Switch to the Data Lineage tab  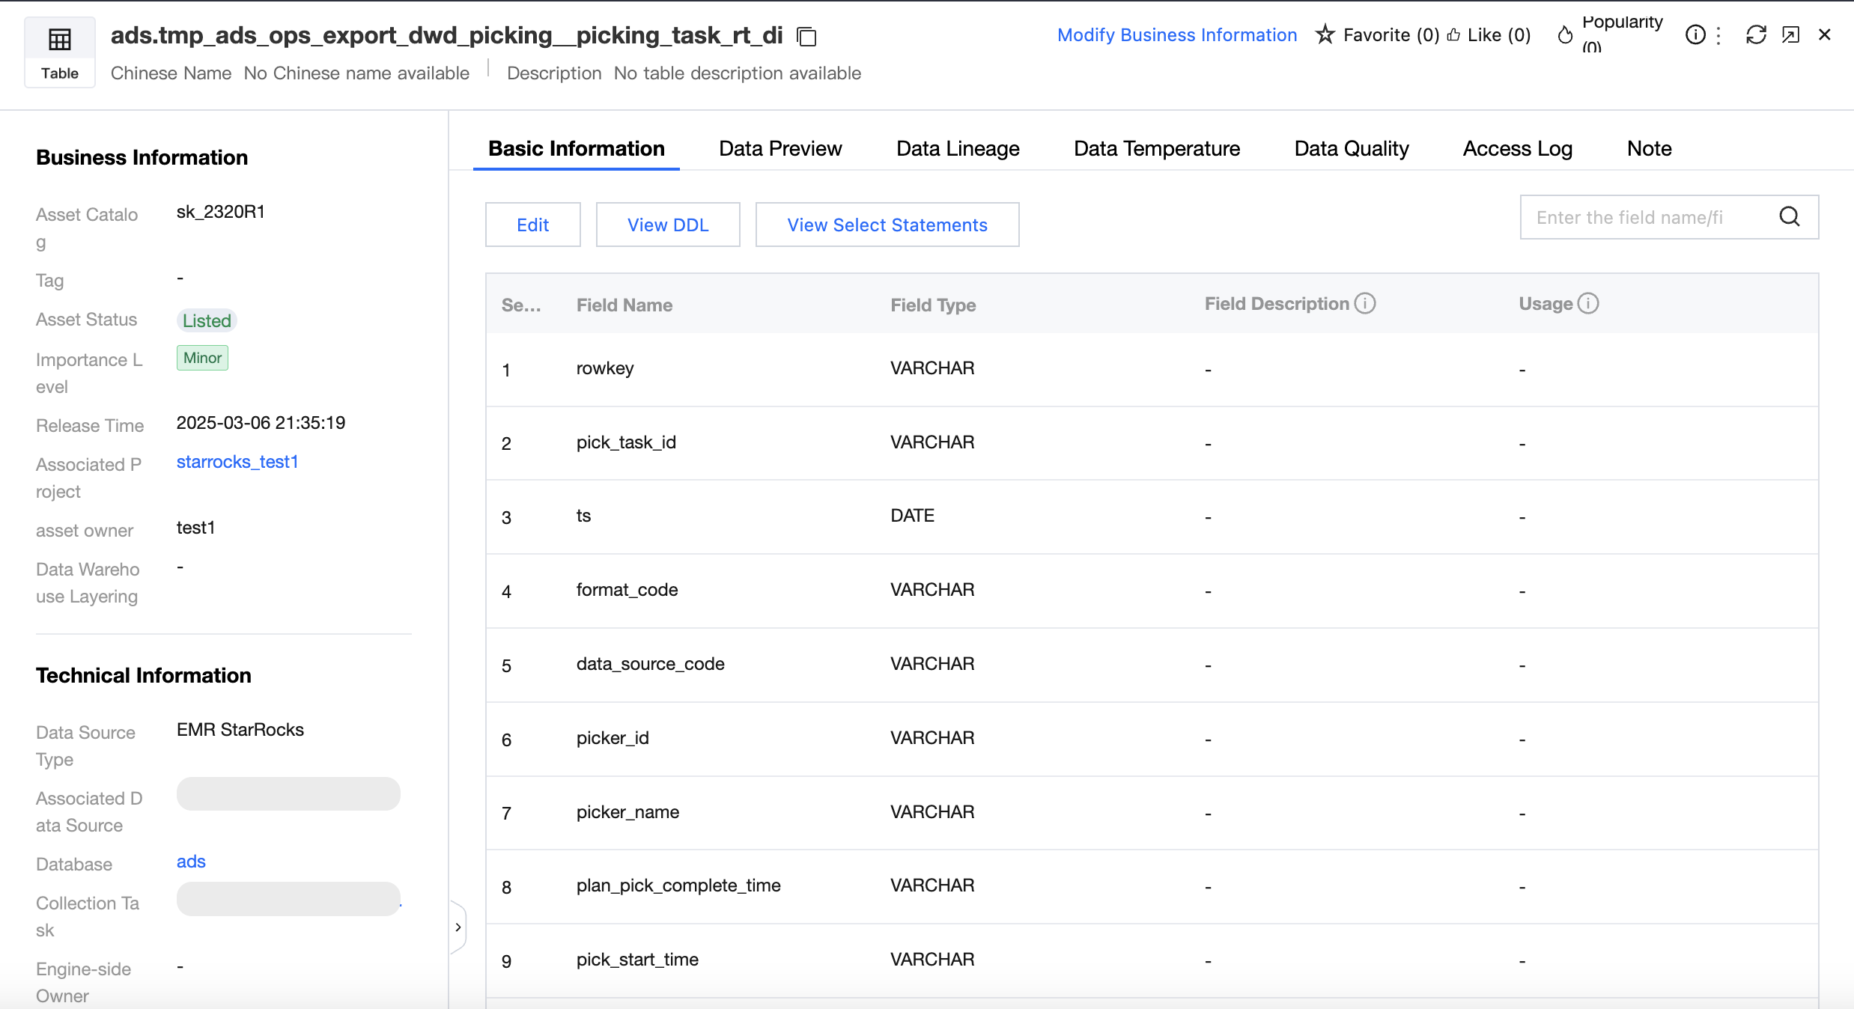point(958,148)
